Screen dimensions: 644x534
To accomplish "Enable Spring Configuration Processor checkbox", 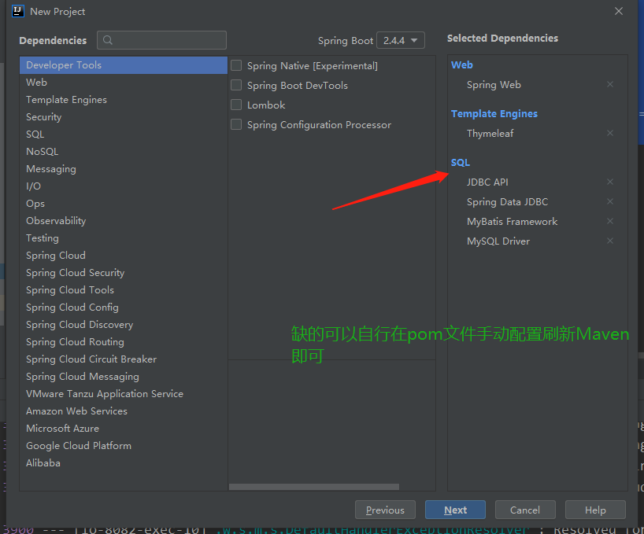I will point(236,125).
